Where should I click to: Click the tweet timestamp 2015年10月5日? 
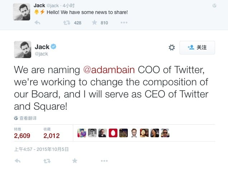(41, 149)
